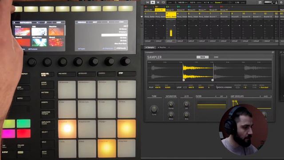The height and width of the screenshot is (160, 284).
Task: Open the ZONE page of Sampler
Action: (x=216, y=57)
